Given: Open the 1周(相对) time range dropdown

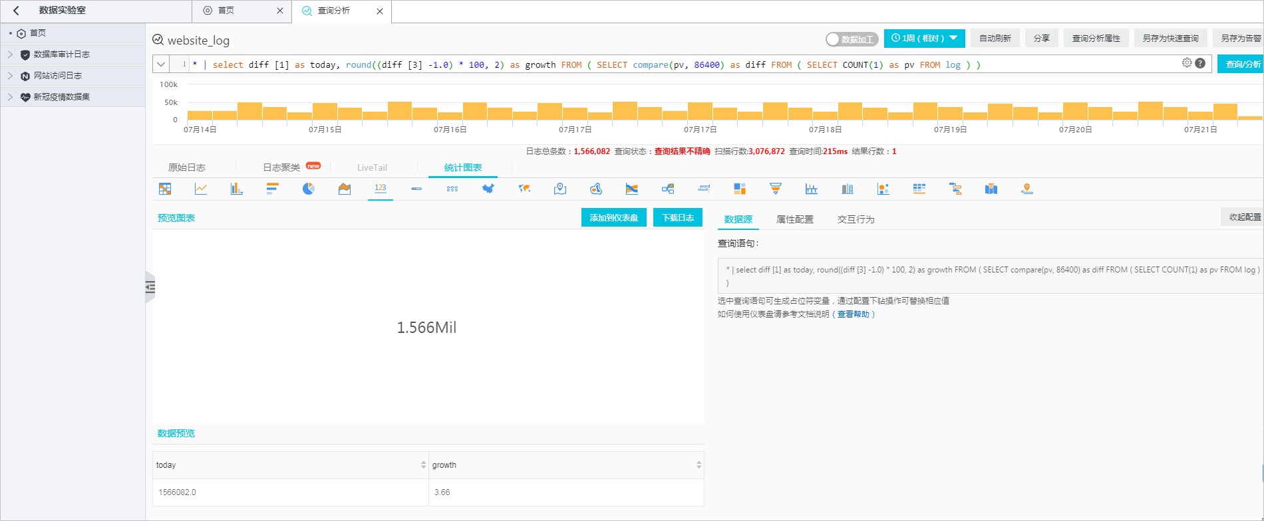Looking at the screenshot, I should pyautogui.click(x=925, y=39).
